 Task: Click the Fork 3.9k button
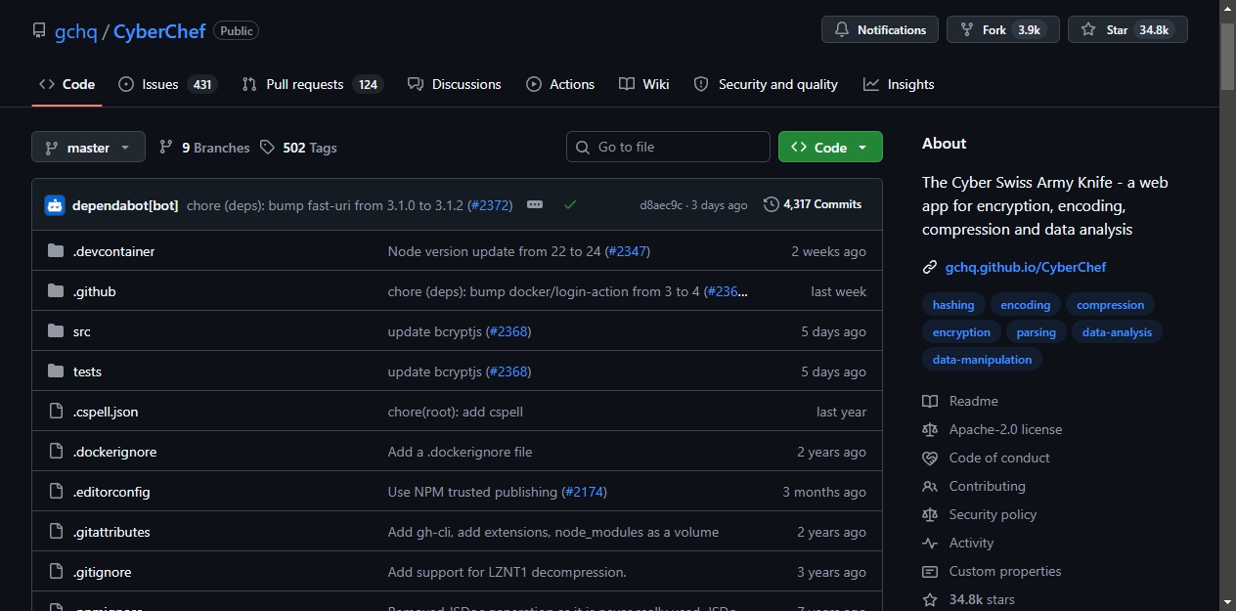[1003, 30]
